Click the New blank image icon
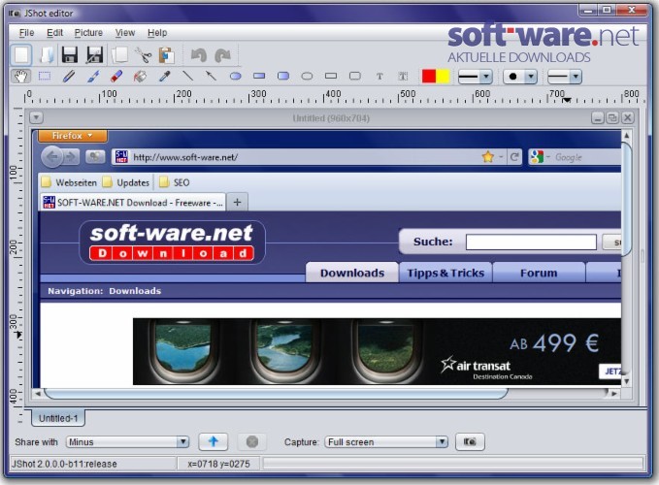 [x=21, y=55]
